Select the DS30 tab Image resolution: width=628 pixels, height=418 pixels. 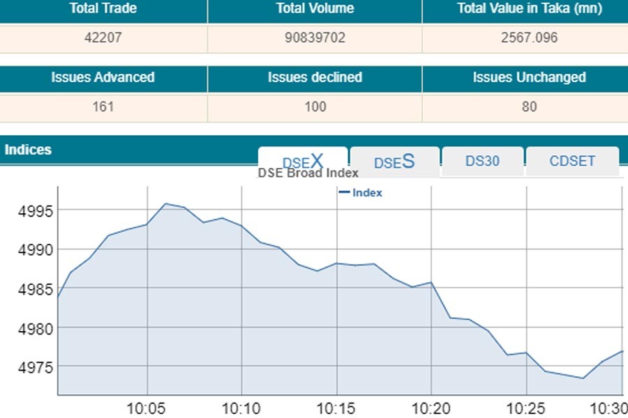click(x=482, y=161)
